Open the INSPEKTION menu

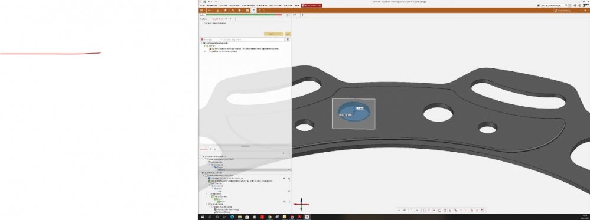(262, 6)
